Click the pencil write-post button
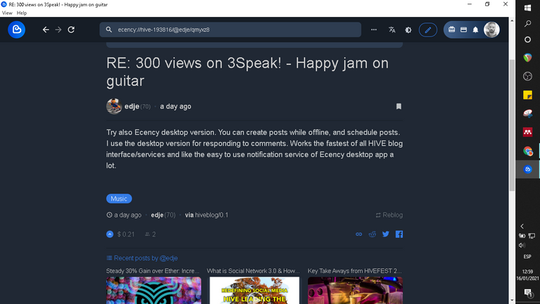This screenshot has height=304, width=540. [427, 30]
